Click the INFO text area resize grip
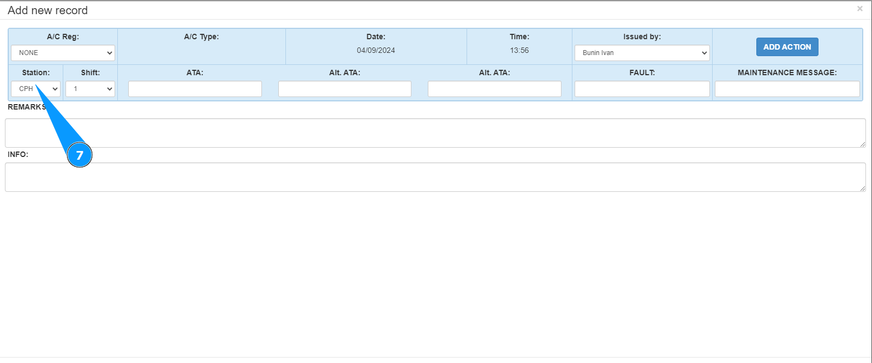 [x=862, y=188]
